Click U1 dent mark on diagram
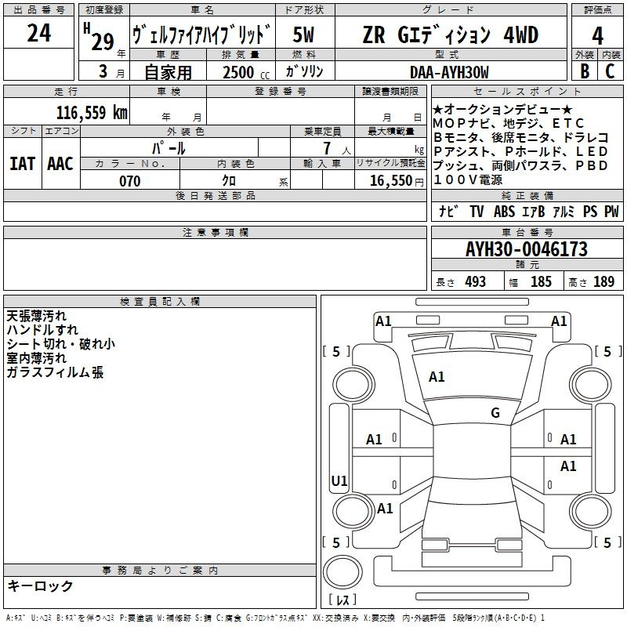This screenshot has width=627, height=627. (x=339, y=480)
